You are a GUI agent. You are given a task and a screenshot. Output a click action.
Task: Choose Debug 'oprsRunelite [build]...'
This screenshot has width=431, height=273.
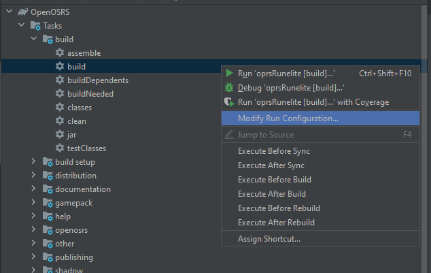[320, 88]
